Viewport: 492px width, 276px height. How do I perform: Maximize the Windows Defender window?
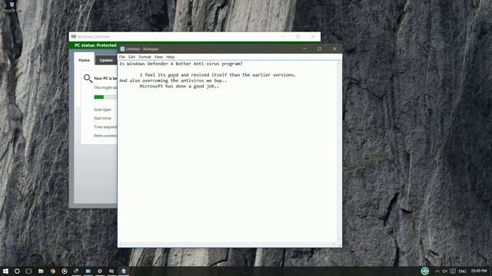298,37
